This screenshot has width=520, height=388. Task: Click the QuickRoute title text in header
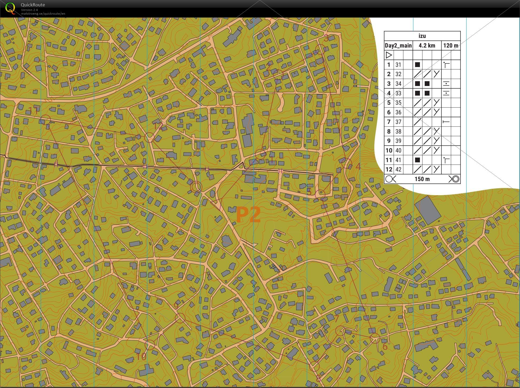click(33, 5)
